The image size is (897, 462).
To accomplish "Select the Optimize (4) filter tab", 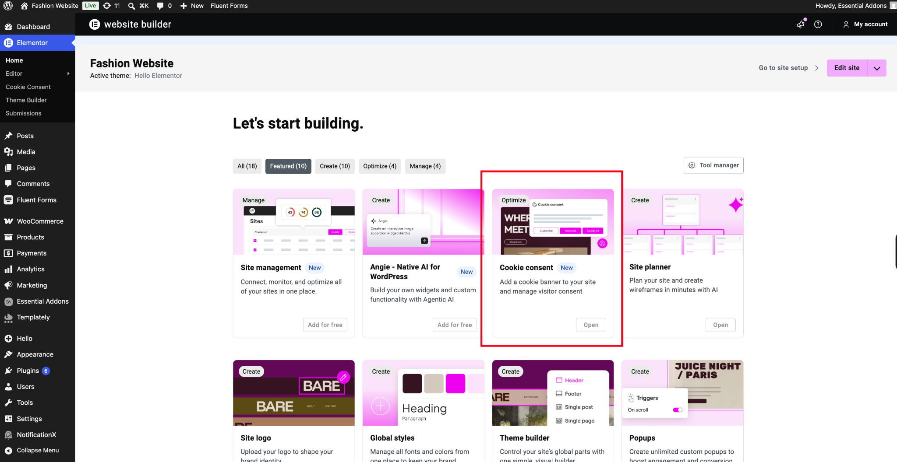I will (380, 166).
